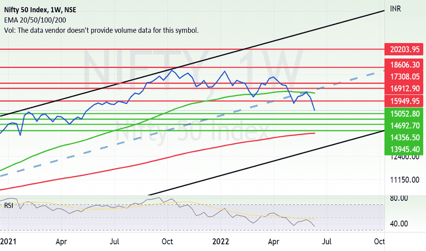Click the Jul label after 2022

(326, 241)
